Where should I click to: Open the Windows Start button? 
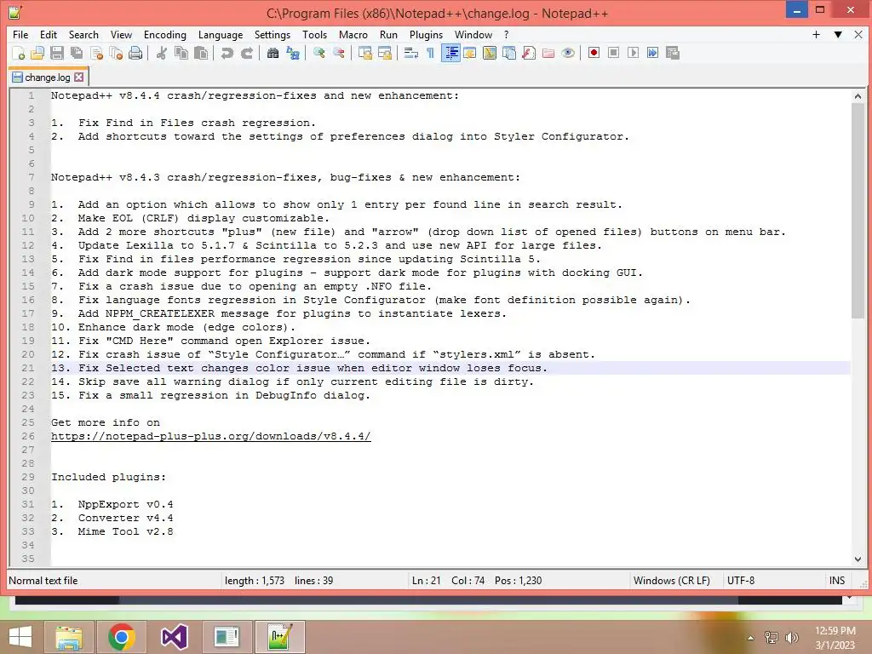[20, 637]
